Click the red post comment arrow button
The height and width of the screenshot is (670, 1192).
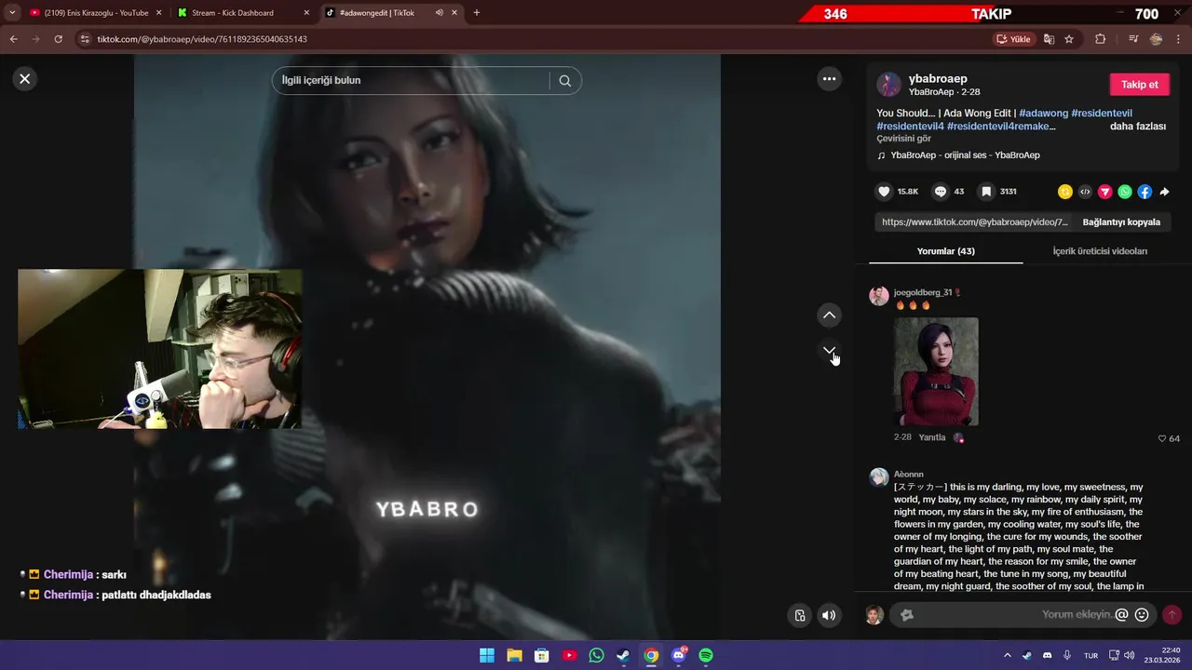pos(1172,615)
